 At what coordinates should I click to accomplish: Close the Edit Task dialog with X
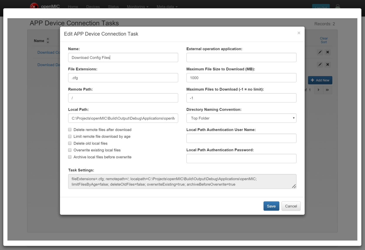[x=299, y=33]
